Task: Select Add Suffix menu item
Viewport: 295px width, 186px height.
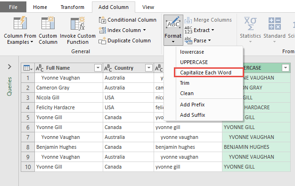Action: (x=204, y=115)
